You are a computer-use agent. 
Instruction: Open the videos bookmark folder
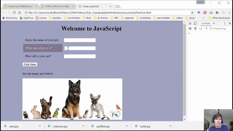coord(178,18)
